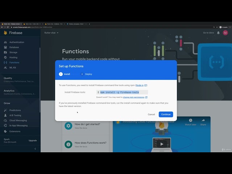
Task: Expand the Grow section header
Action: [7, 103]
